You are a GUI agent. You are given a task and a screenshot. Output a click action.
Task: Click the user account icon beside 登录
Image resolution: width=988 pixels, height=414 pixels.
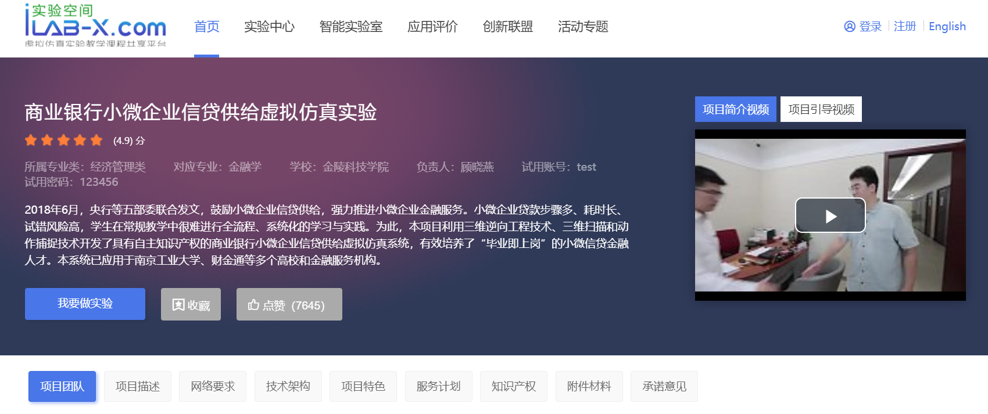point(850,27)
